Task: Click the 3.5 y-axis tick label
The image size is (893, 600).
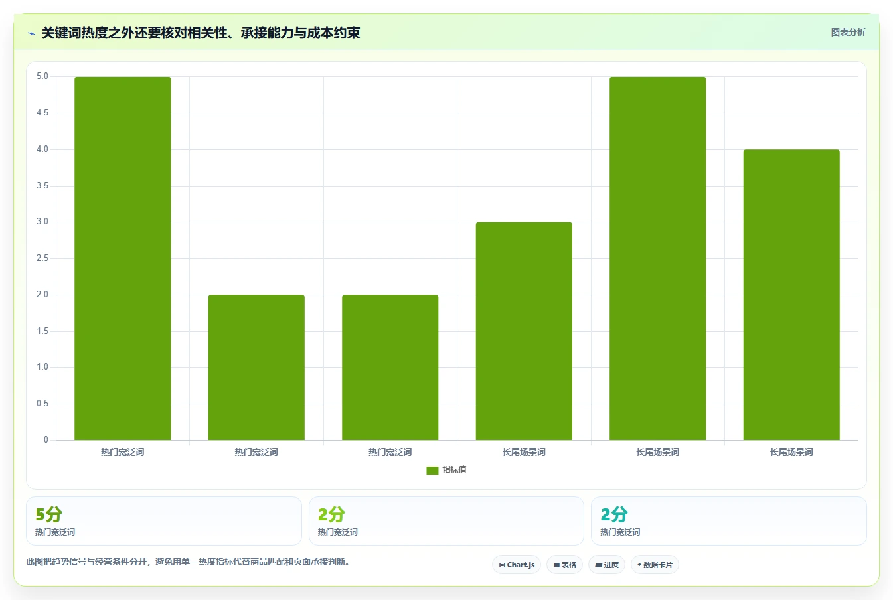Action: coord(42,186)
